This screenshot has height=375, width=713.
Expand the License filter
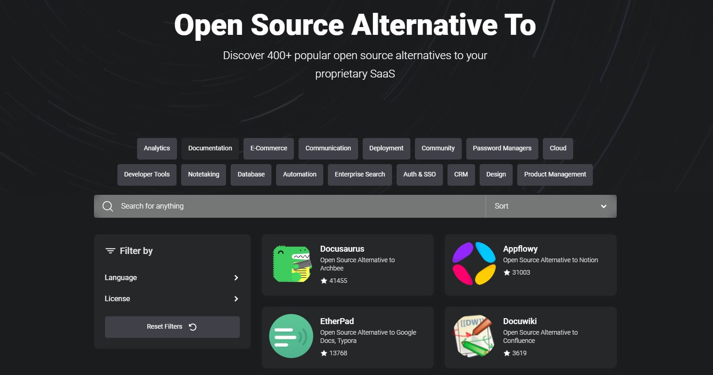coord(172,299)
